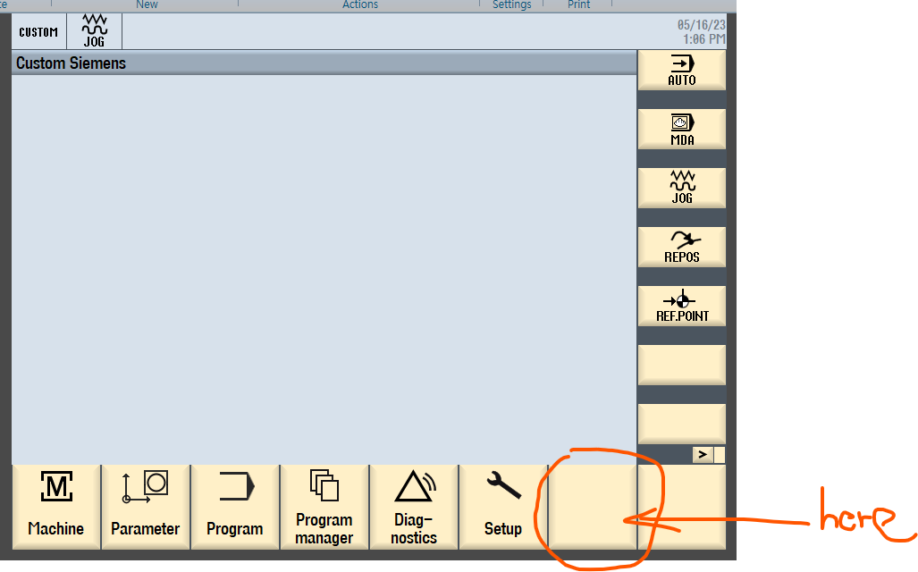Click the empty softkey below REF.POINT
The height and width of the screenshot is (572, 918).
[x=681, y=365]
